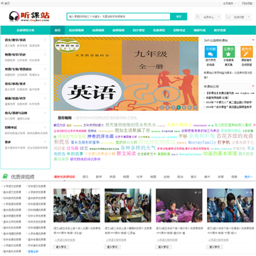The width and height of the screenshot is (256, 256).
Task: Select the 免费课程 navigation tab
Action: pos(159,31)
